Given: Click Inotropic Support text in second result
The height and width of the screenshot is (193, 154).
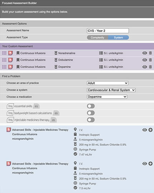Looking at the screenshot, I should pyautogui.click(x=89, y=169).
